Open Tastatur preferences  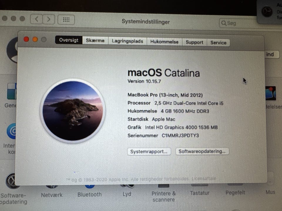coord(200,193)
